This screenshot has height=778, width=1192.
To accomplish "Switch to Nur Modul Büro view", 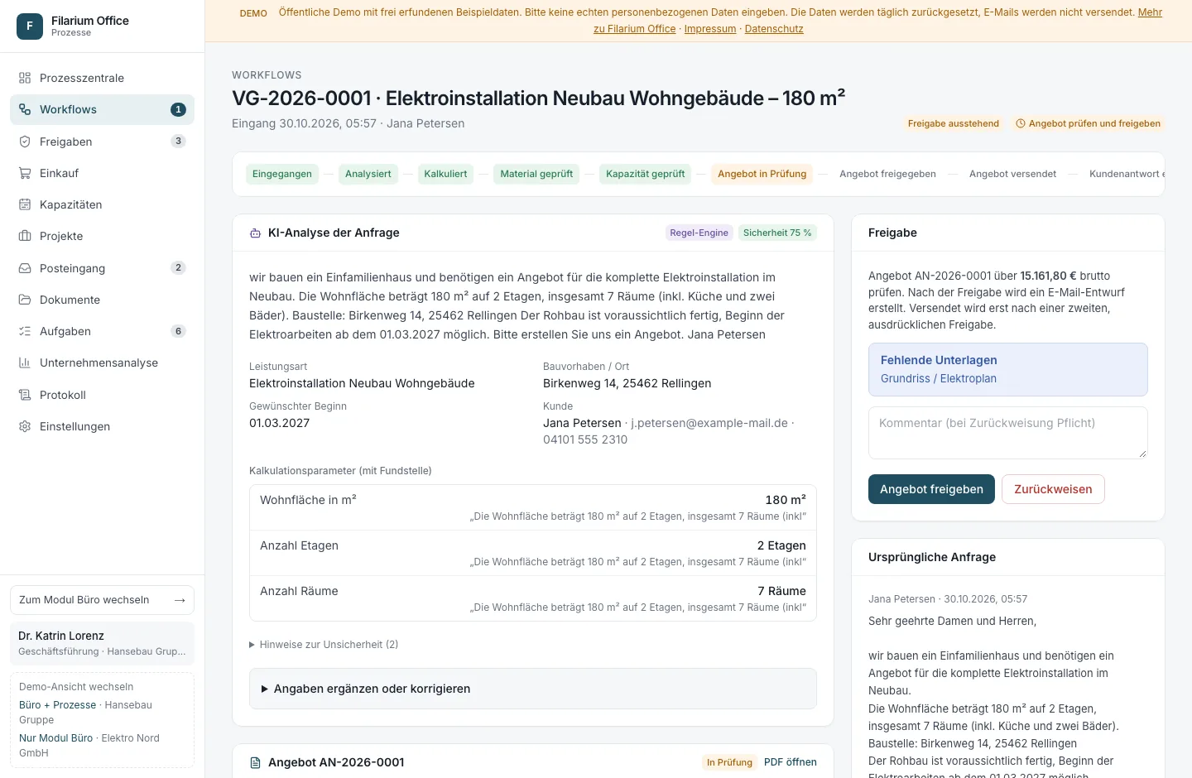I will [55, 738].
